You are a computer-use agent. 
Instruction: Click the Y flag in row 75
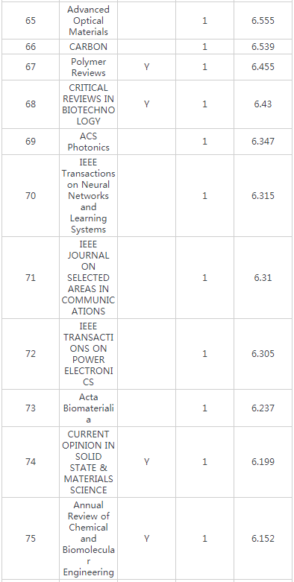[x=147, y=539]
